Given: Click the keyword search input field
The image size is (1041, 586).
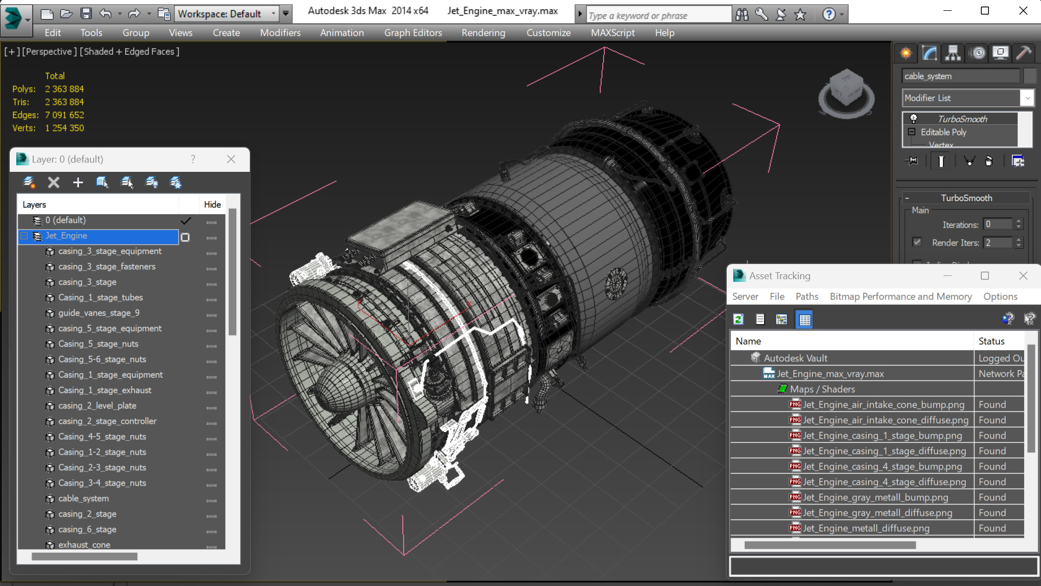Looking at the screenshot, I should [x=658, y=15].
